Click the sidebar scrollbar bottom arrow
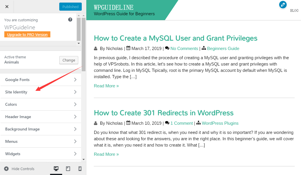The image size is (301, 175). [83, 159]
